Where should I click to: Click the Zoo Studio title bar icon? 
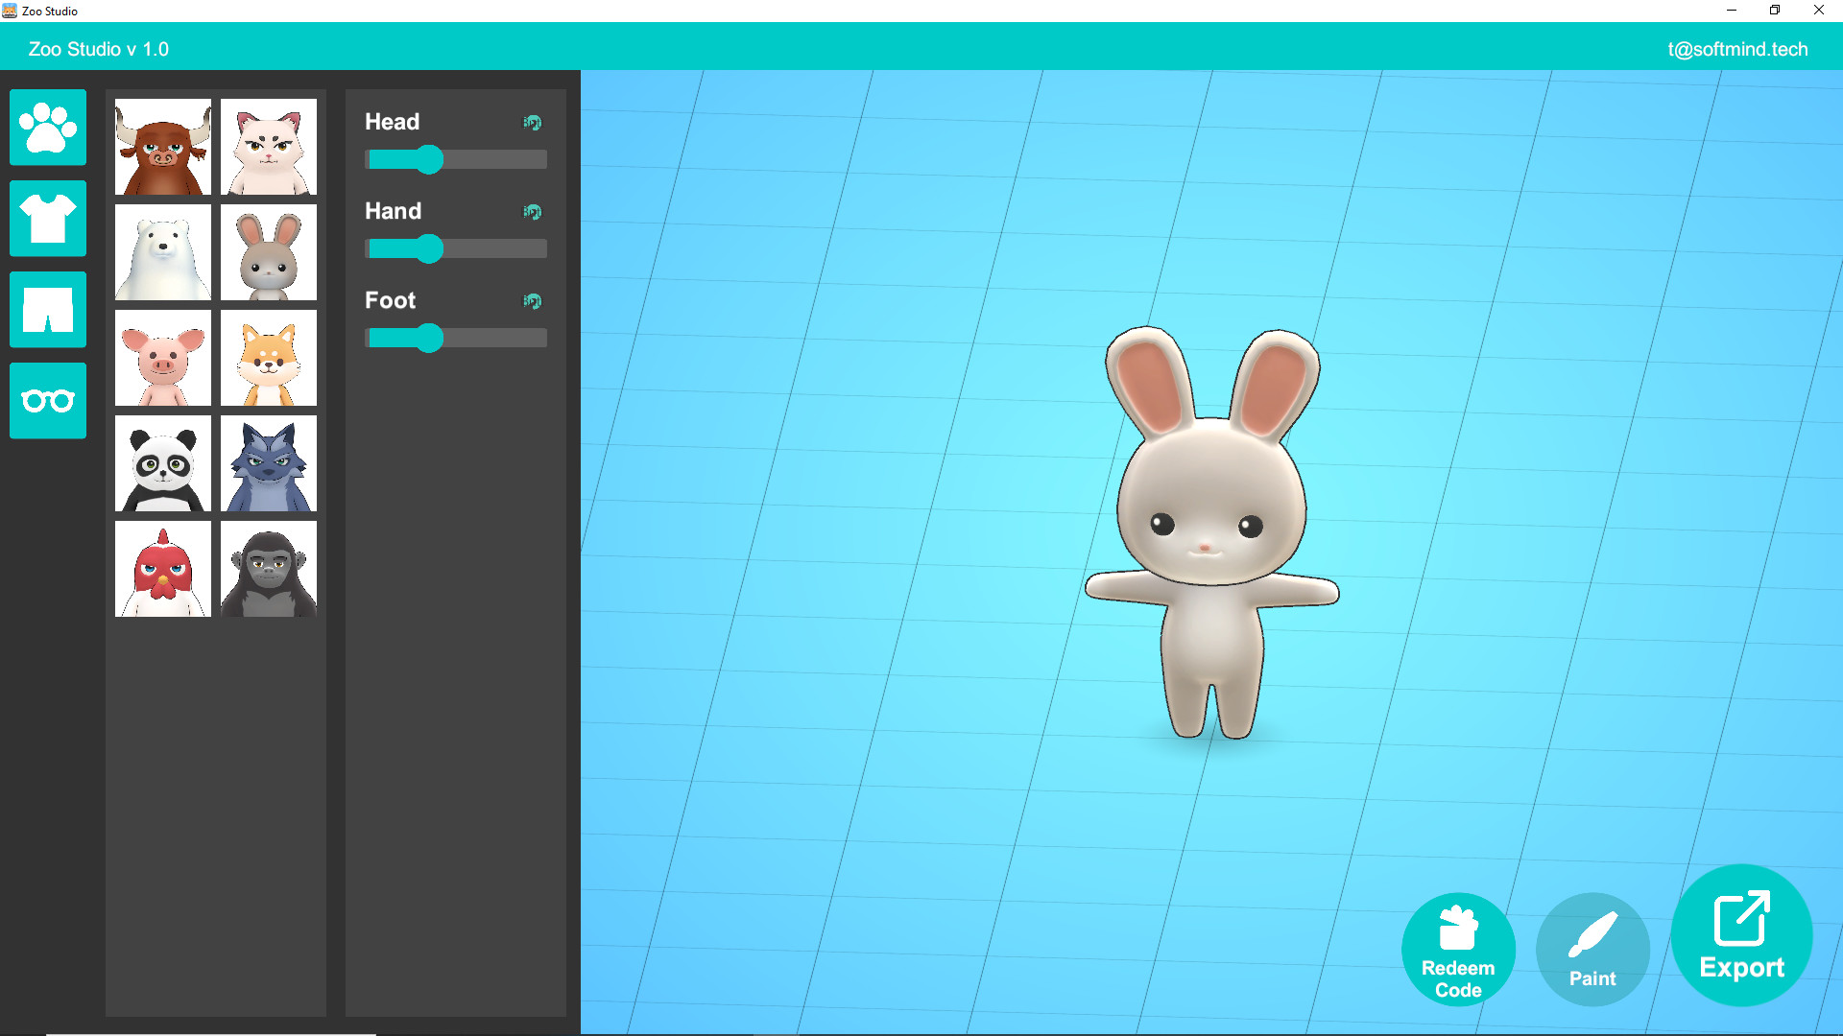tap(11, 11)
